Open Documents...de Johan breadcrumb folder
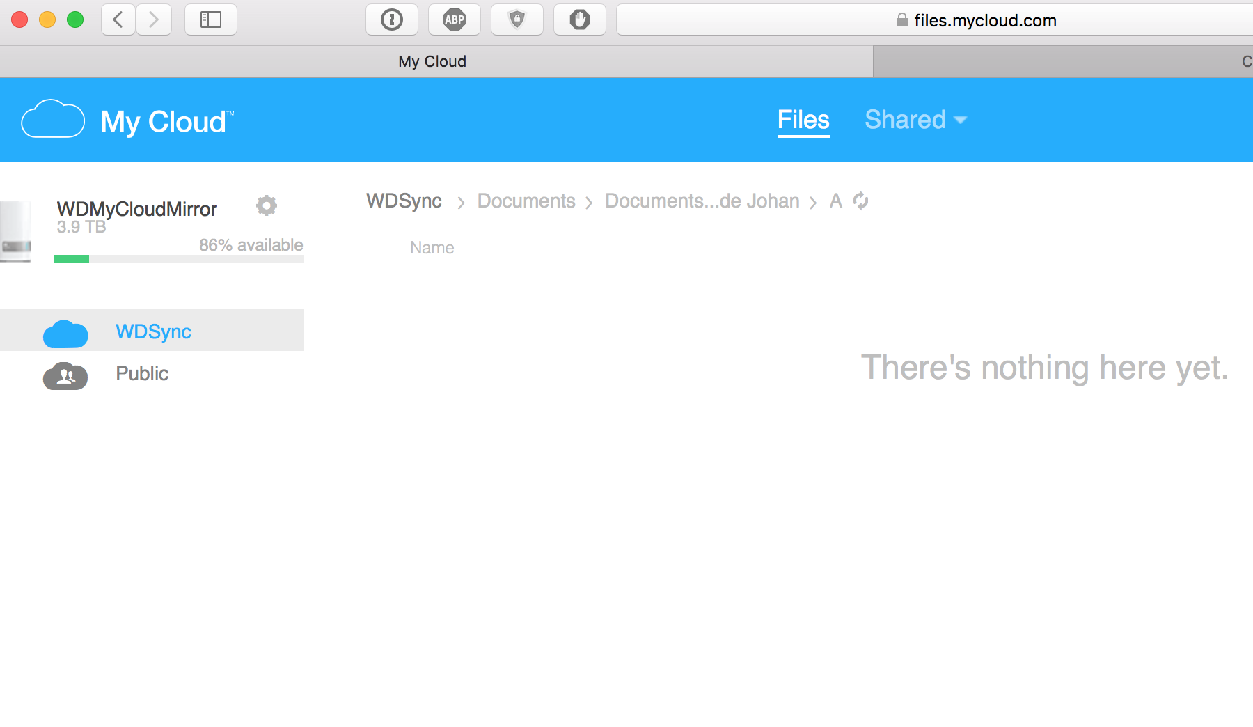Screen dimensions: 1253x727 [702, 201]
